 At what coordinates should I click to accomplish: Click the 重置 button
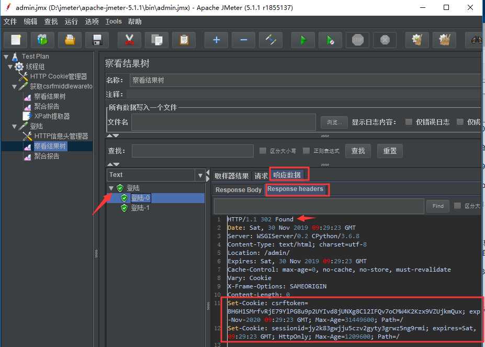pyautogui.click(x=390, y=151)
